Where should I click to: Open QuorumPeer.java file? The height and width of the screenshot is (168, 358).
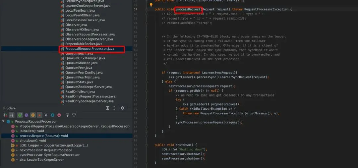(79, 68)
